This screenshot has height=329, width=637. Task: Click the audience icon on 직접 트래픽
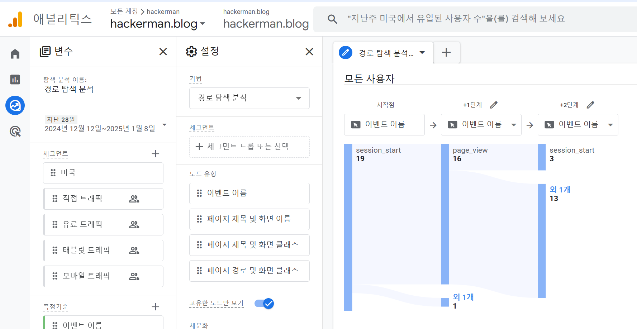coord(134,199)
